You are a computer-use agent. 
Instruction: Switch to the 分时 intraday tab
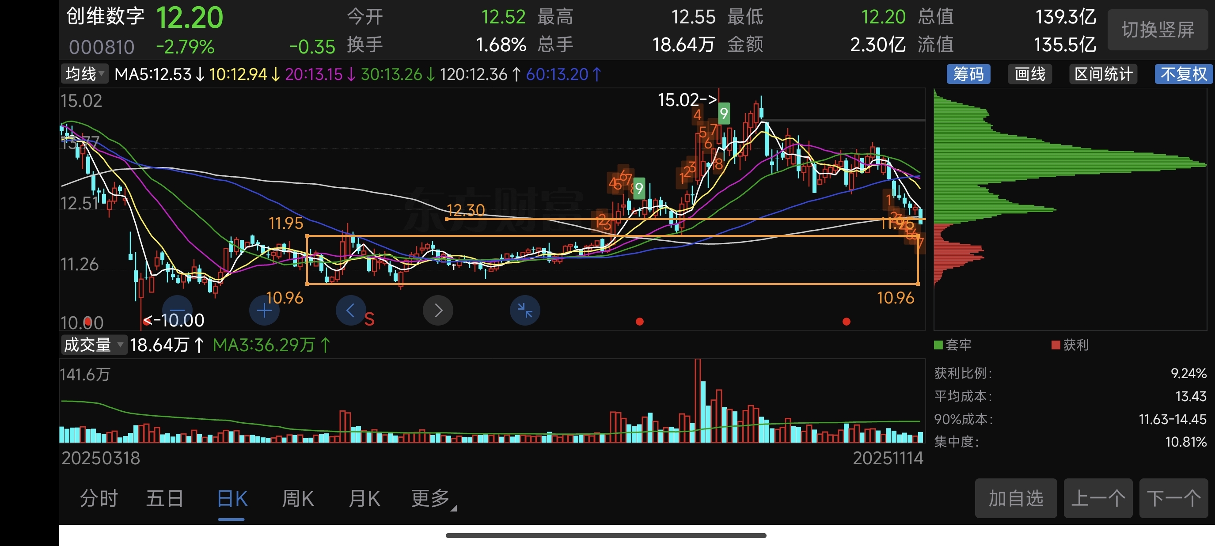tap(99, 498)
